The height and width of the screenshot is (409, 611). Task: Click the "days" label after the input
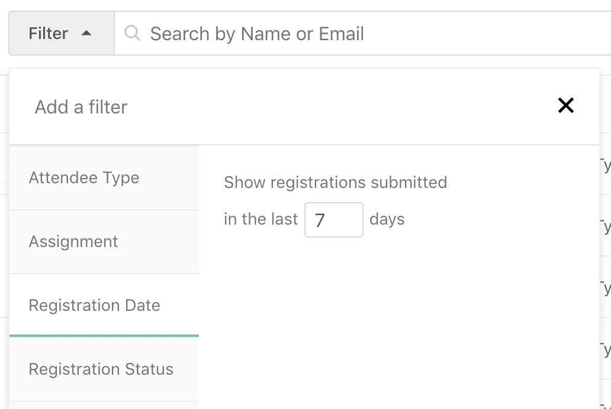[x=387, y=219]
